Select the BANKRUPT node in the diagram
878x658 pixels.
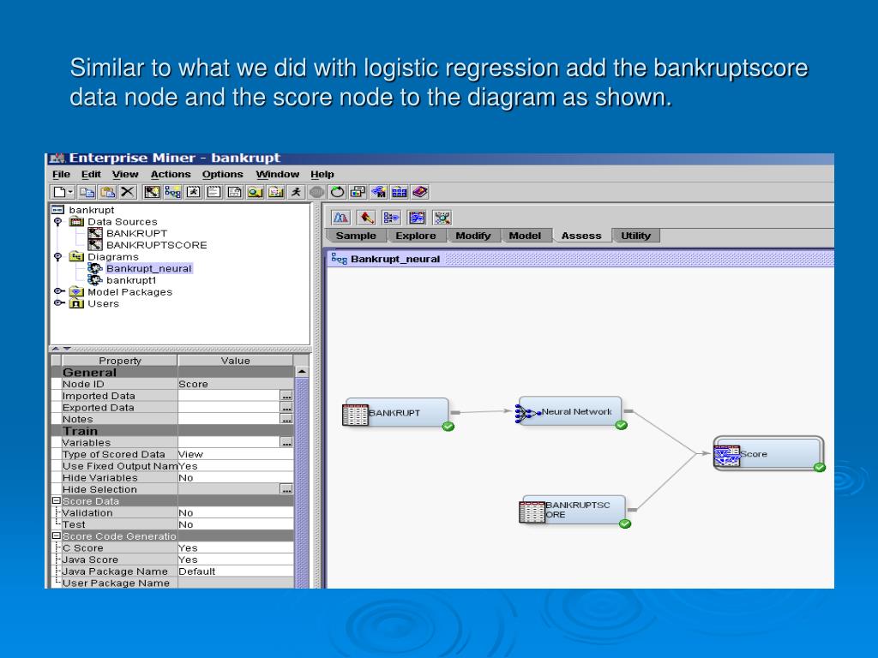tap(396, 414)
